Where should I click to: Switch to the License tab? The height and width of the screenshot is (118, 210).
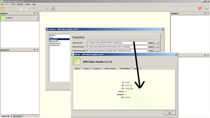coord(136,68)
